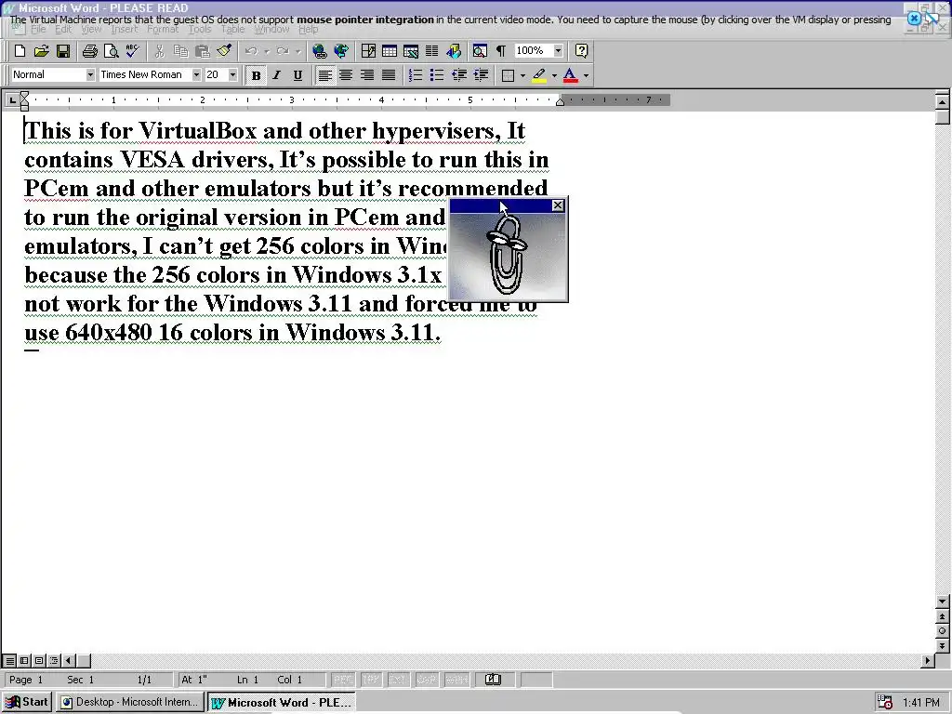Open the Style dropdown showing Normal
Viewport: 952px width, 714px height.
click(90, 74)
